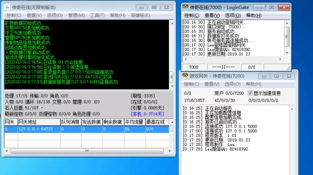Viewport: 313px width, 175px height.
Task: Click the 游戏网关 window title bar icon
Action: [x=185, y=76]
